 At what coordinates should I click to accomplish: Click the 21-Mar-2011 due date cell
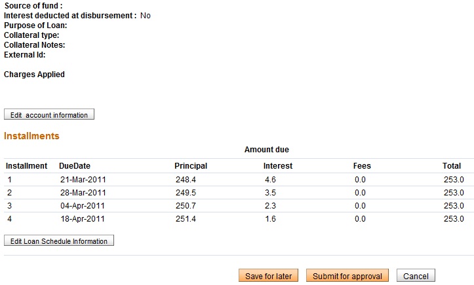click(x=83, y=179)
